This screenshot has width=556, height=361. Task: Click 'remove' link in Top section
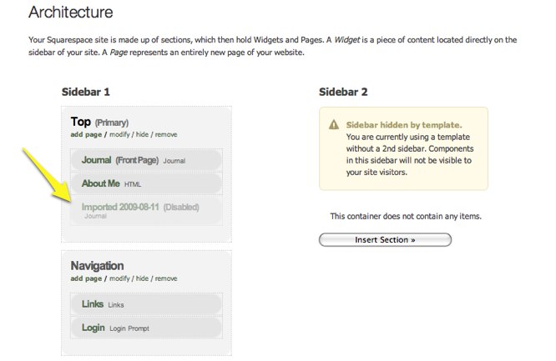pyautogui.click(x=167, y=134)
